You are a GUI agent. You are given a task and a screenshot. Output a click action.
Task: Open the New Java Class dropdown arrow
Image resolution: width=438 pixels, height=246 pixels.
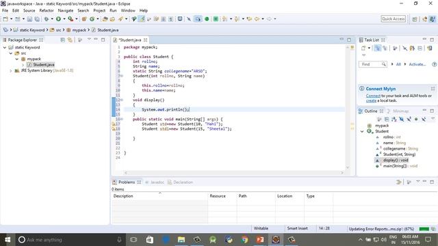click(x=97, y=19)
